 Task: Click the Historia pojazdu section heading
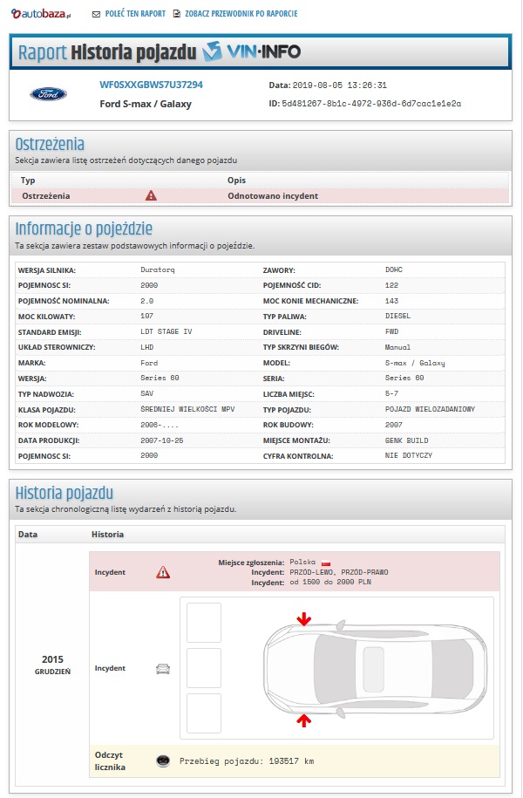(x=65, y=493)
